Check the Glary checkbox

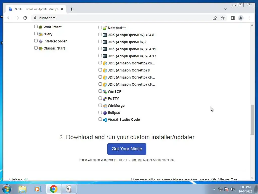(36, 34)
